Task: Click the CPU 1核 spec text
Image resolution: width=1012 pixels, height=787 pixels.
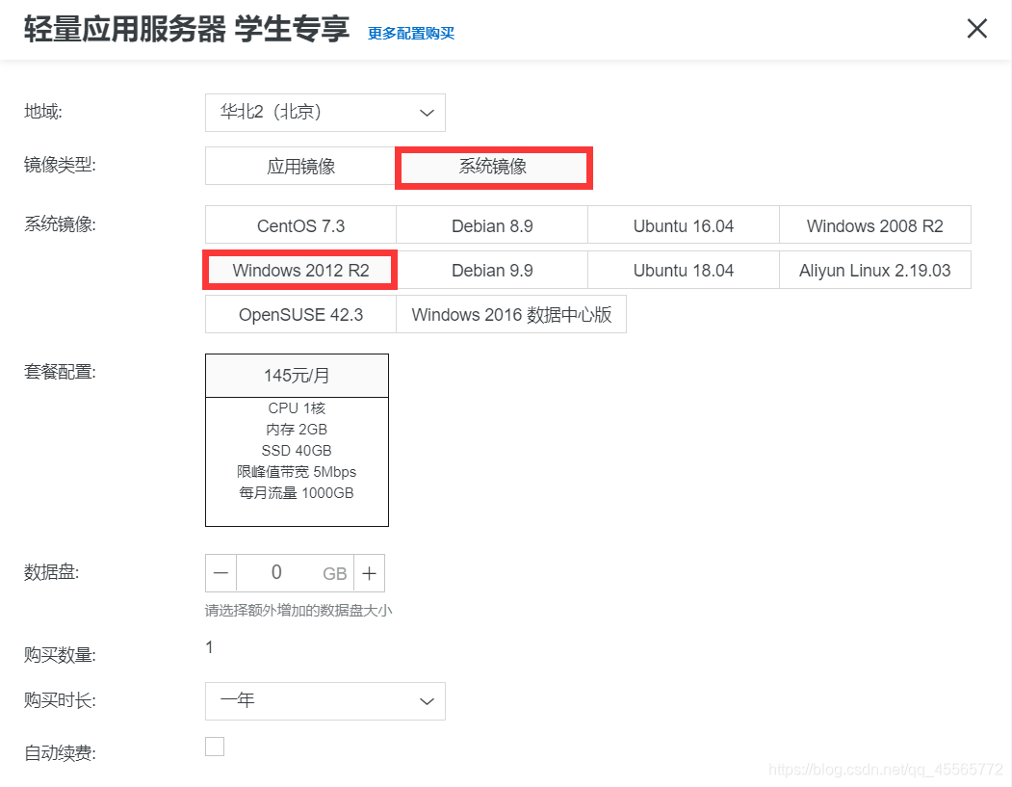Action: [x=297, y=408]
